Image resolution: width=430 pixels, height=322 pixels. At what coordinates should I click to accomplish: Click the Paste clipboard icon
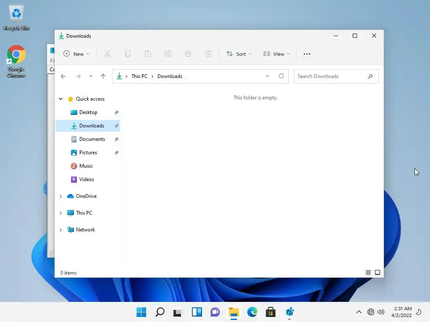click(148, 54)
